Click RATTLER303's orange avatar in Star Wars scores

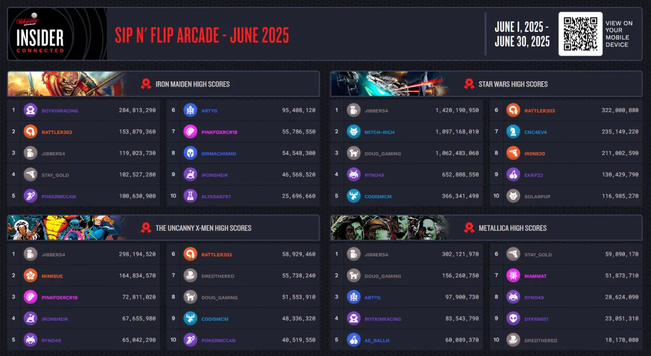(513, 110)
